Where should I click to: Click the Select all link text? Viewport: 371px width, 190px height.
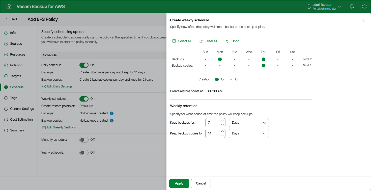click(185, 41)
